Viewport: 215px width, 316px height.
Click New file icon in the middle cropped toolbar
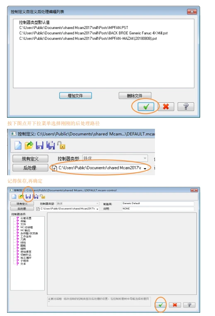(x=18, y=145)
